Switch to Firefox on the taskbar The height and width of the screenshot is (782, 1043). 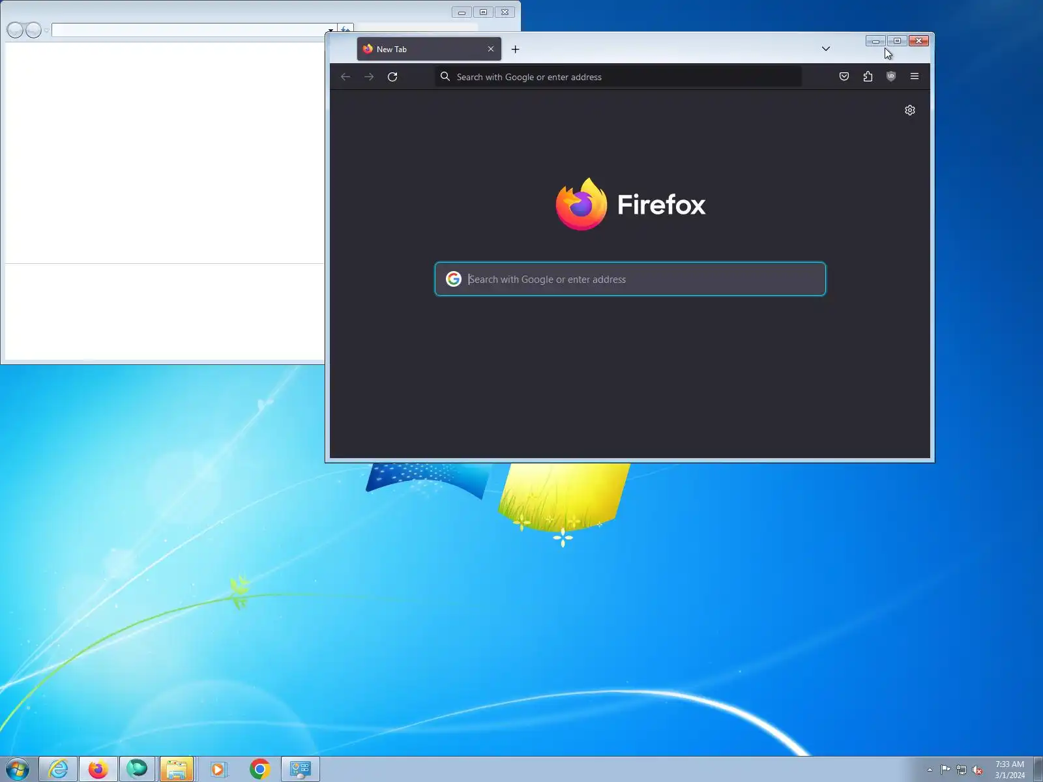pos(98,770)
